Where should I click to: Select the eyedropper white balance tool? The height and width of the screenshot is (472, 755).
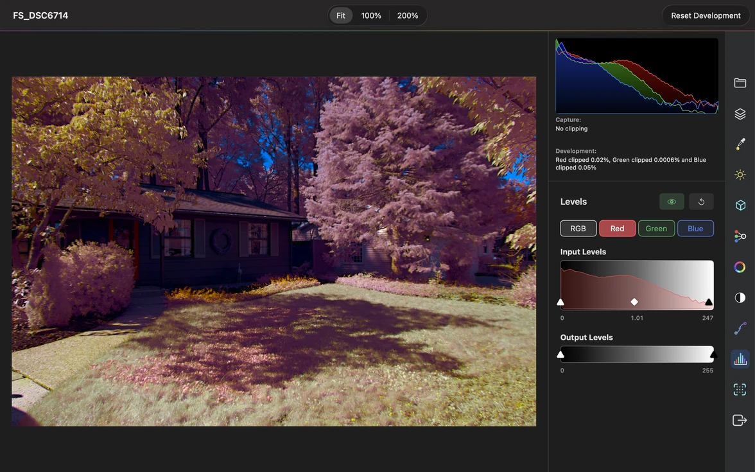tap(740, 144)
